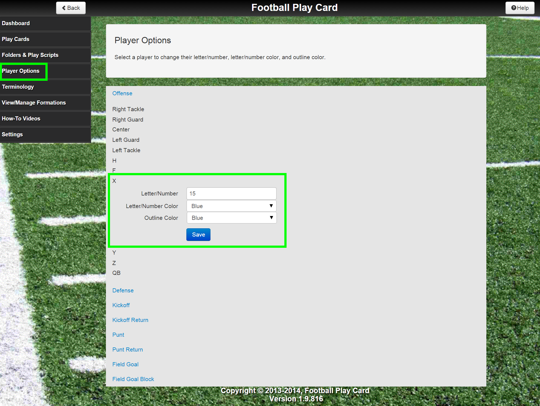This screenshot has height=406, width=540.
Task: Select the H player
Action: click(114, 161)
